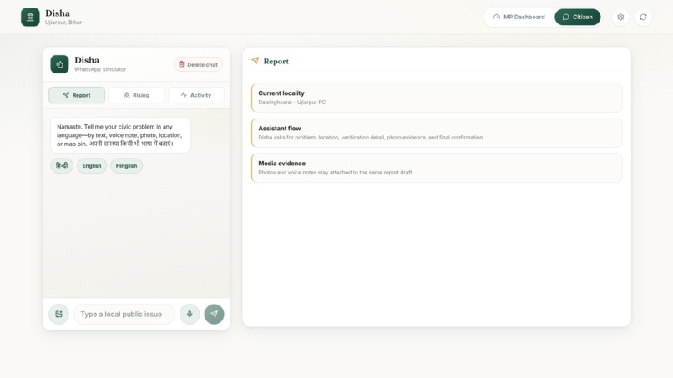Screen dimensions: 673x378
Task: Click the Namaste greeting message bubble
Action: pos(120,135)
